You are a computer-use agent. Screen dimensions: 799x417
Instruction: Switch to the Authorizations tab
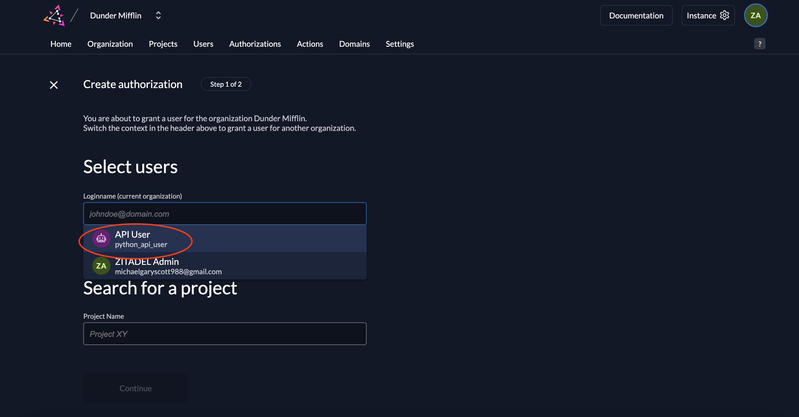click(x=255, y=44)
